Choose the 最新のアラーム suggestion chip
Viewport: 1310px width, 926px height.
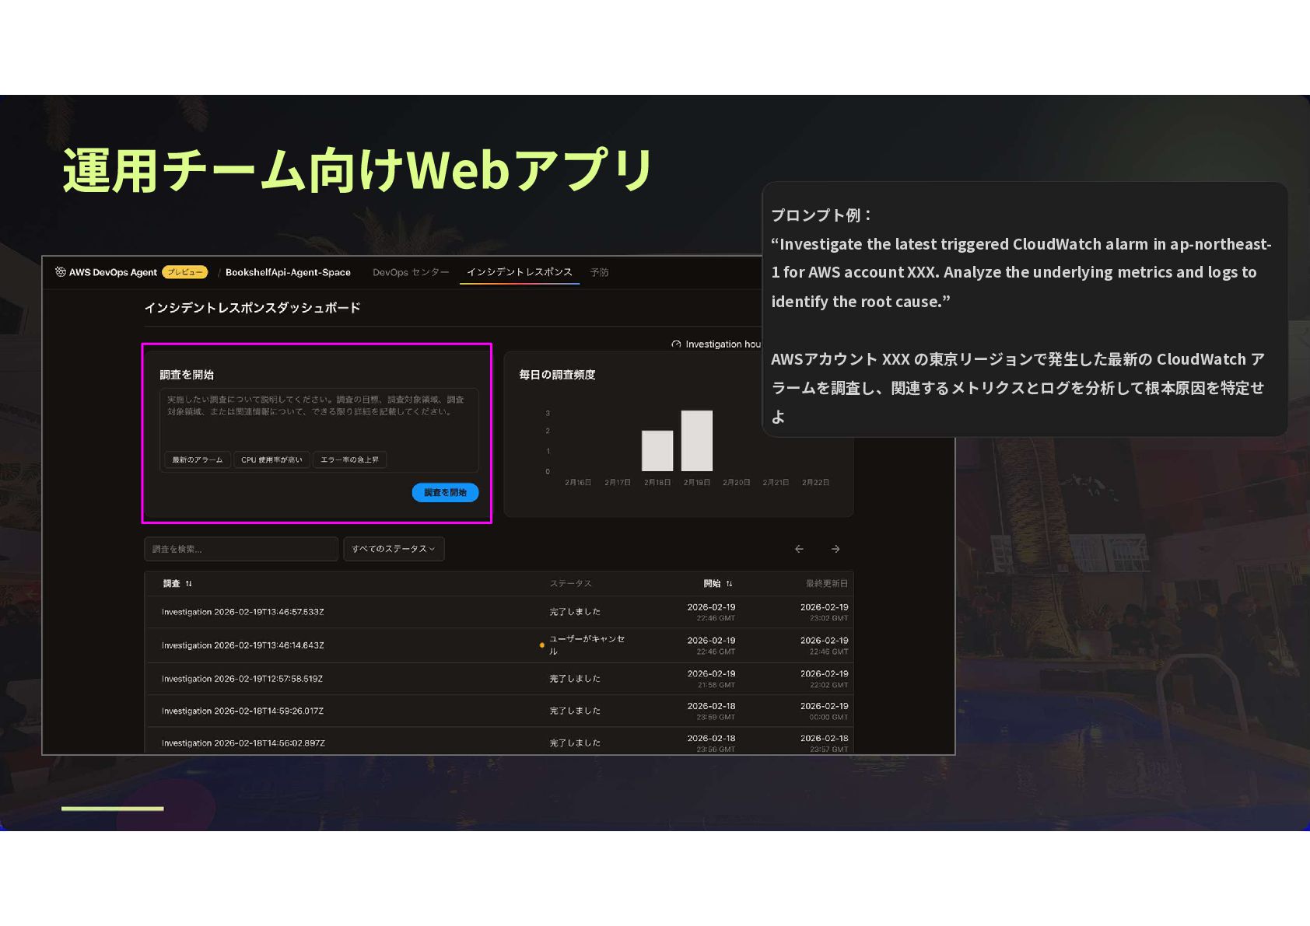tap(198, 460)
